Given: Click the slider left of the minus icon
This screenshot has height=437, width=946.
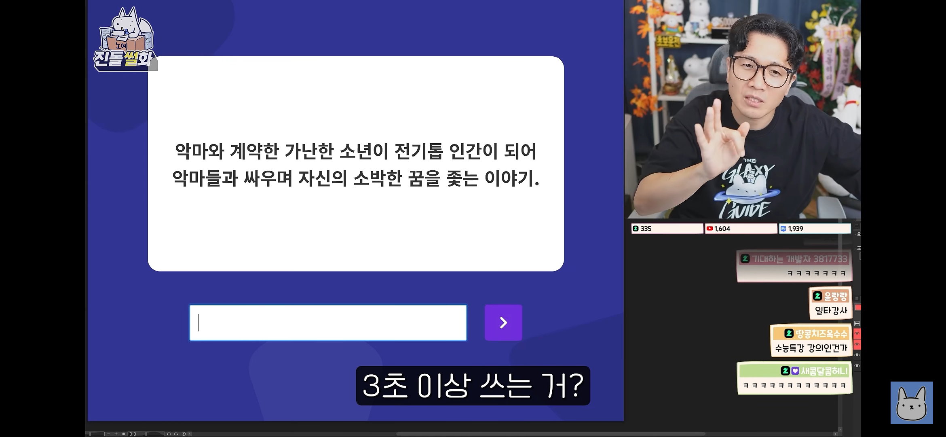Looking at the screenshot, I should [x=95, y=434].
